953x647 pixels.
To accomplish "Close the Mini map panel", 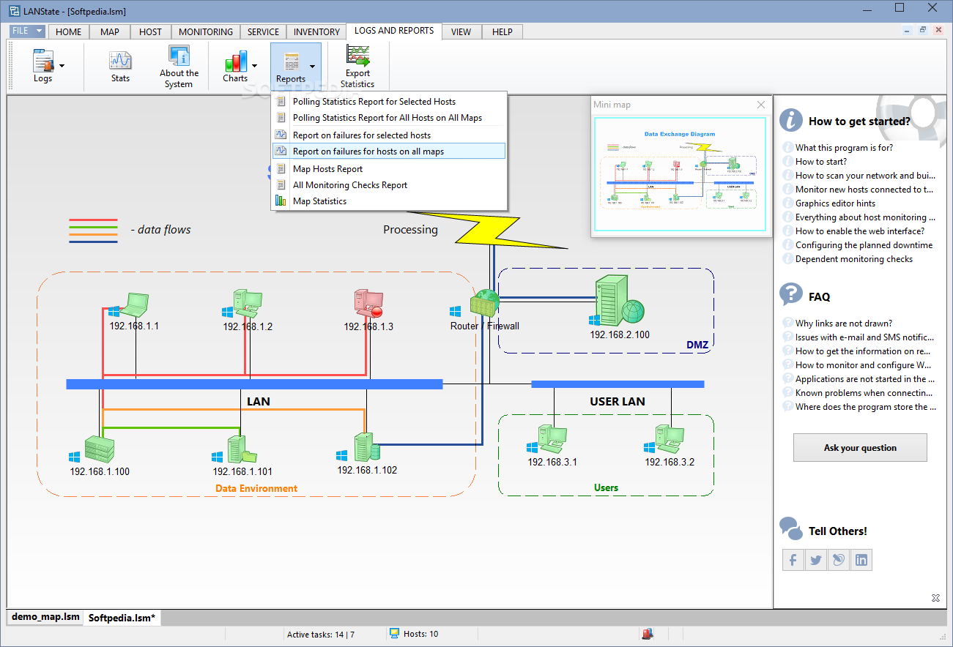I will (x=760, y=105).
